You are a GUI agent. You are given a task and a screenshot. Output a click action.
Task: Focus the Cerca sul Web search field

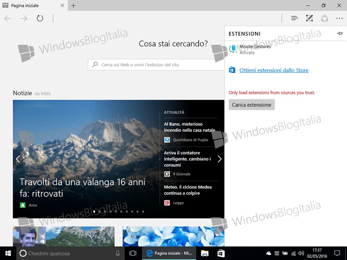(156, 65)
